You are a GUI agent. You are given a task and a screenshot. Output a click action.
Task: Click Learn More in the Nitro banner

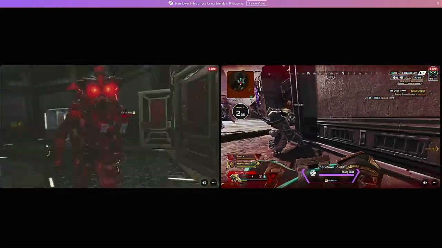[257, 3]
